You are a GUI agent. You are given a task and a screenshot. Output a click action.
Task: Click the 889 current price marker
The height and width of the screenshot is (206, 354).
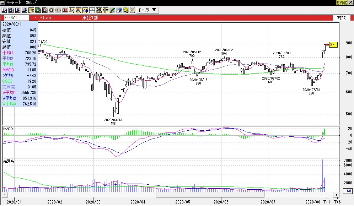(x=333, y=45)
